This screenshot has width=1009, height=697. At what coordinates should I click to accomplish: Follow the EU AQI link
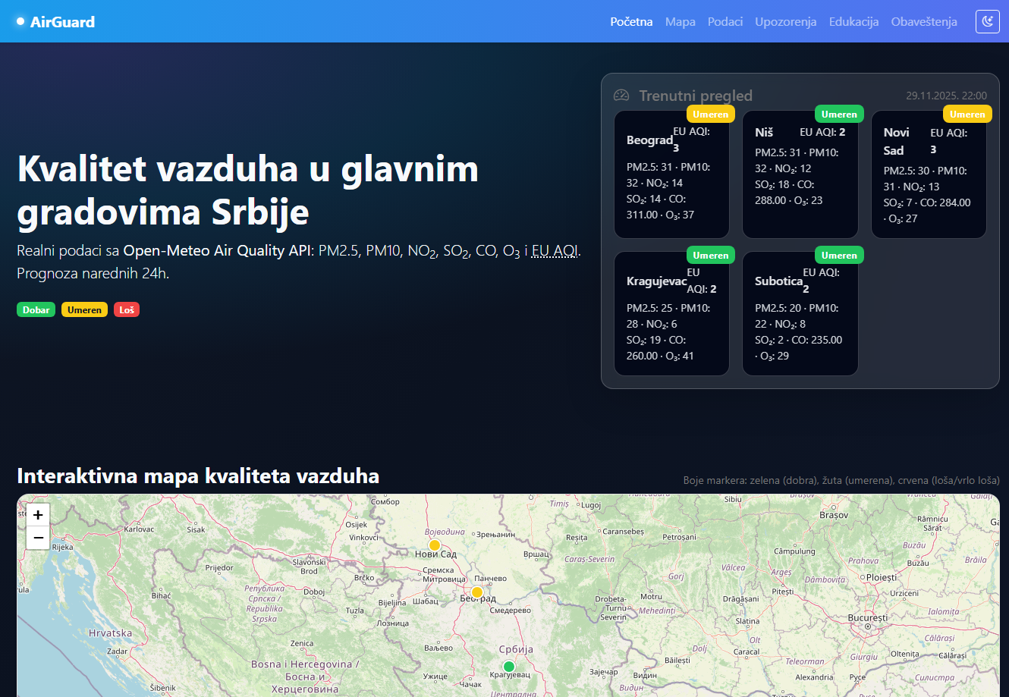click(555, 250)
